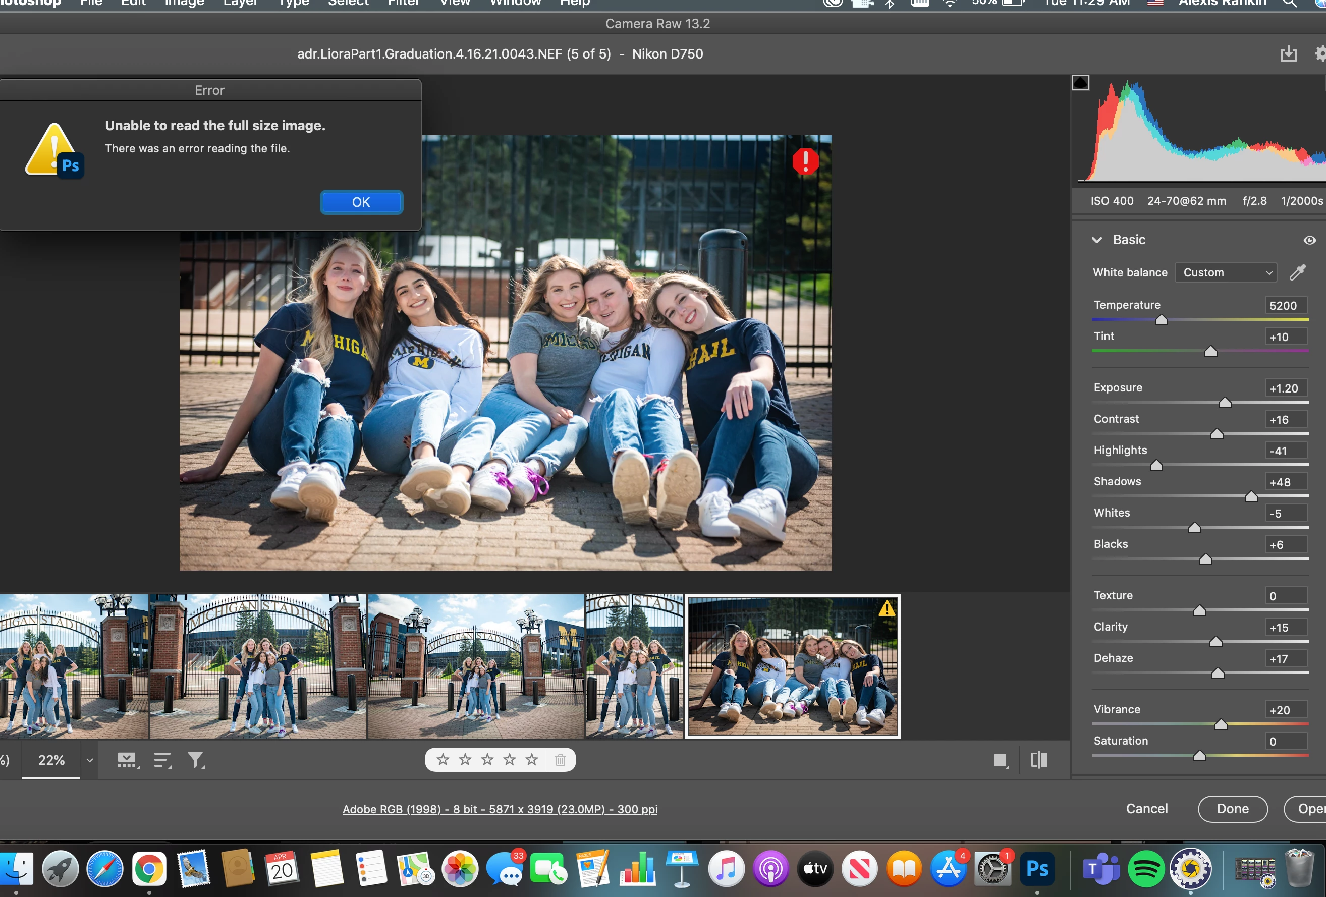1326x897 pixels.
Task: Click the before/after view split icon
Action: coord(1038,759)
